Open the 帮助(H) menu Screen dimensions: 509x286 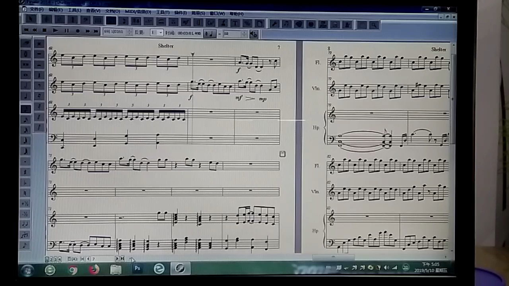pos(237,14)
